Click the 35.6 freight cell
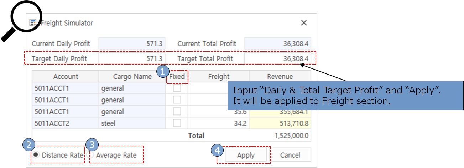This screenshot has height=168, width=464. pyautogui.click(x=219, y=112)
